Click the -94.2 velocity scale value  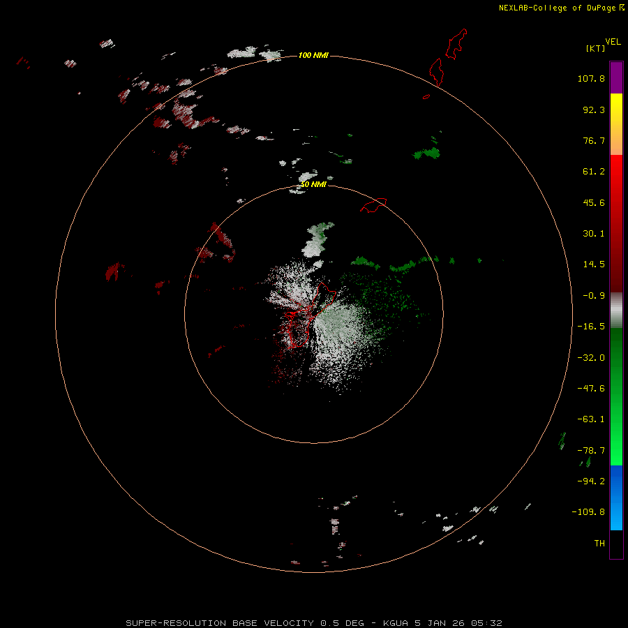click(591, 481)
